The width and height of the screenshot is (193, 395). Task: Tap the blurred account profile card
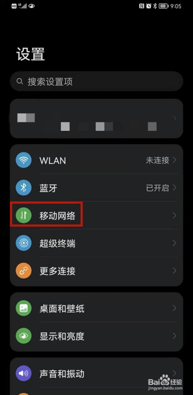point(96,118)
